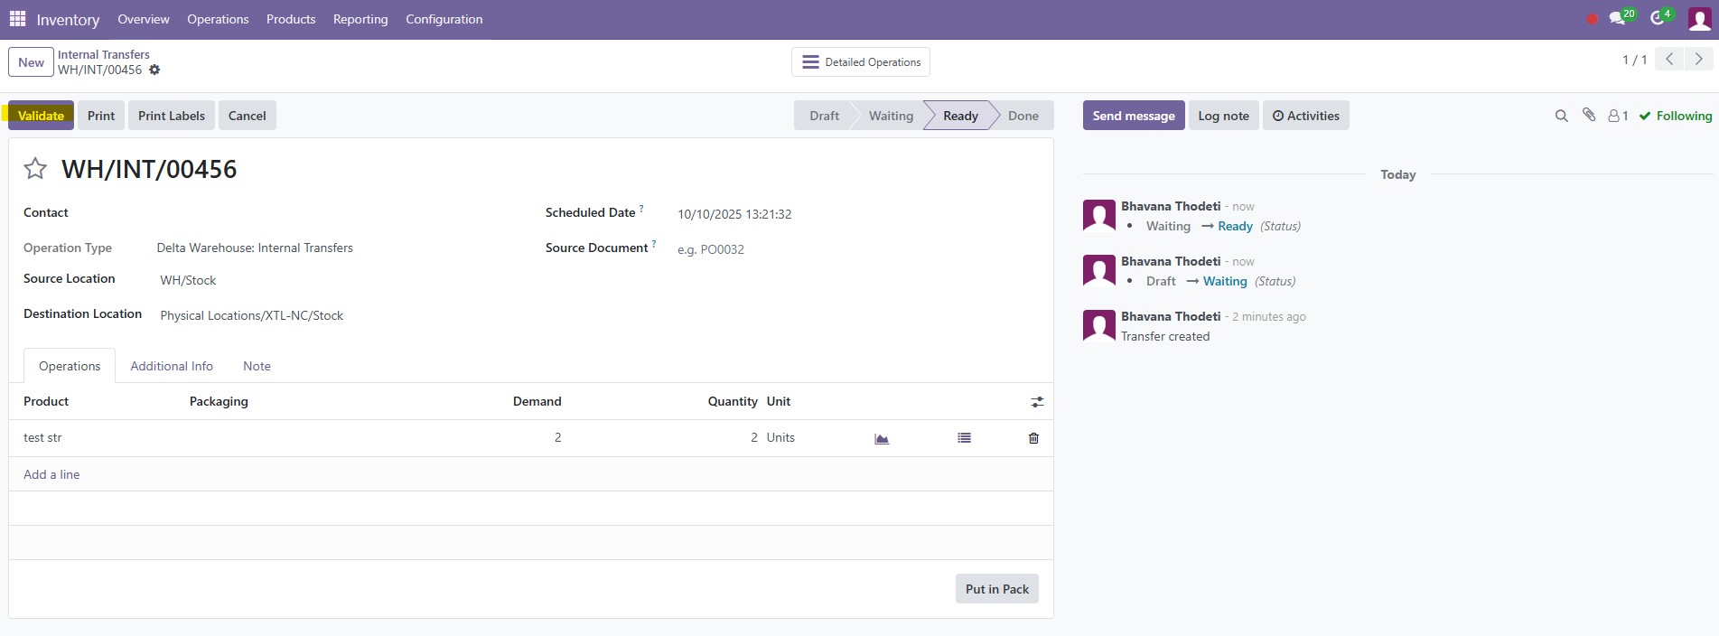Image resolution: width=1719 pixels, height=636 pixels.
Task: Click the Validate button
Action: coord(41,116)
